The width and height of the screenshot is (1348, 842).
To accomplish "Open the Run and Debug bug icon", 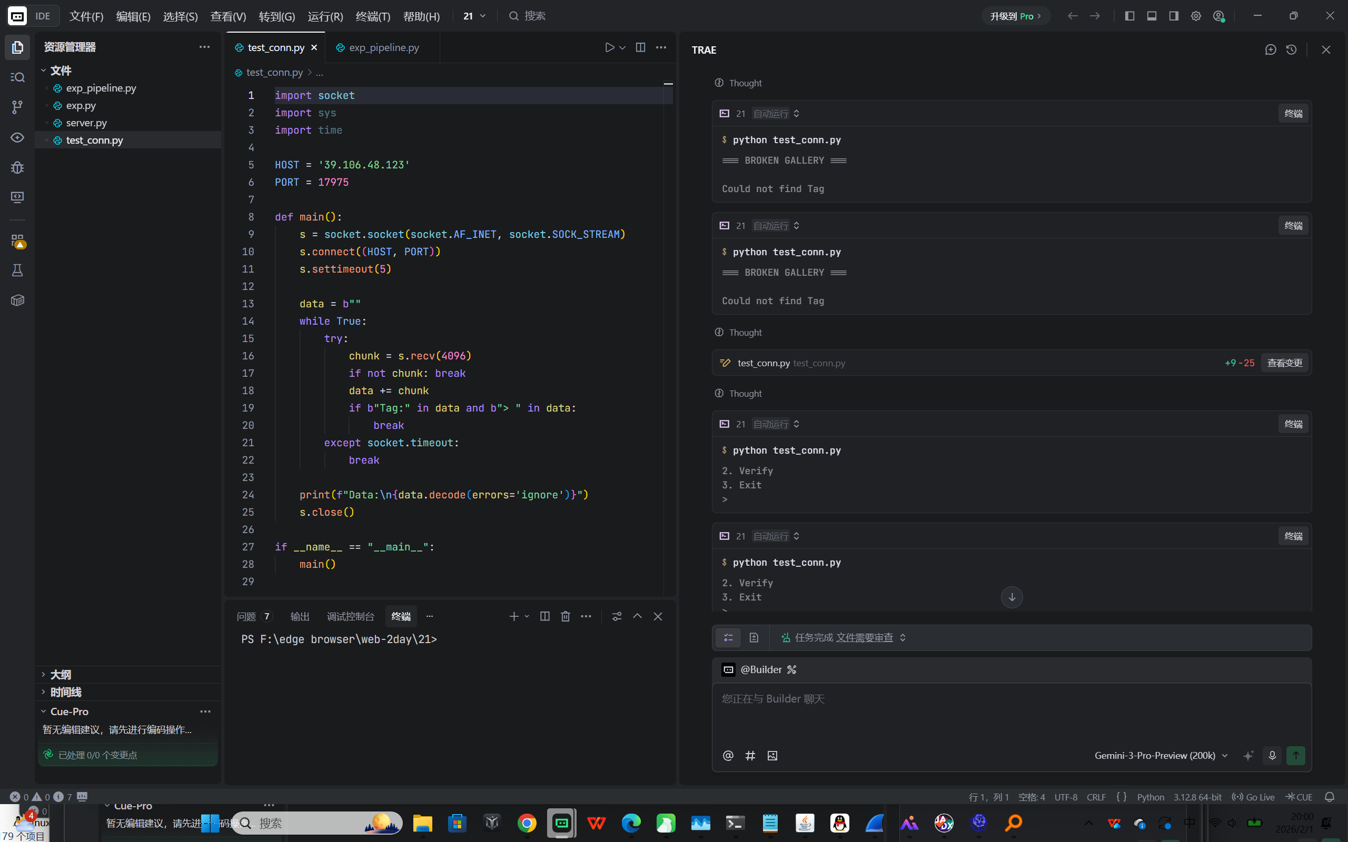I will coord(17,167).
